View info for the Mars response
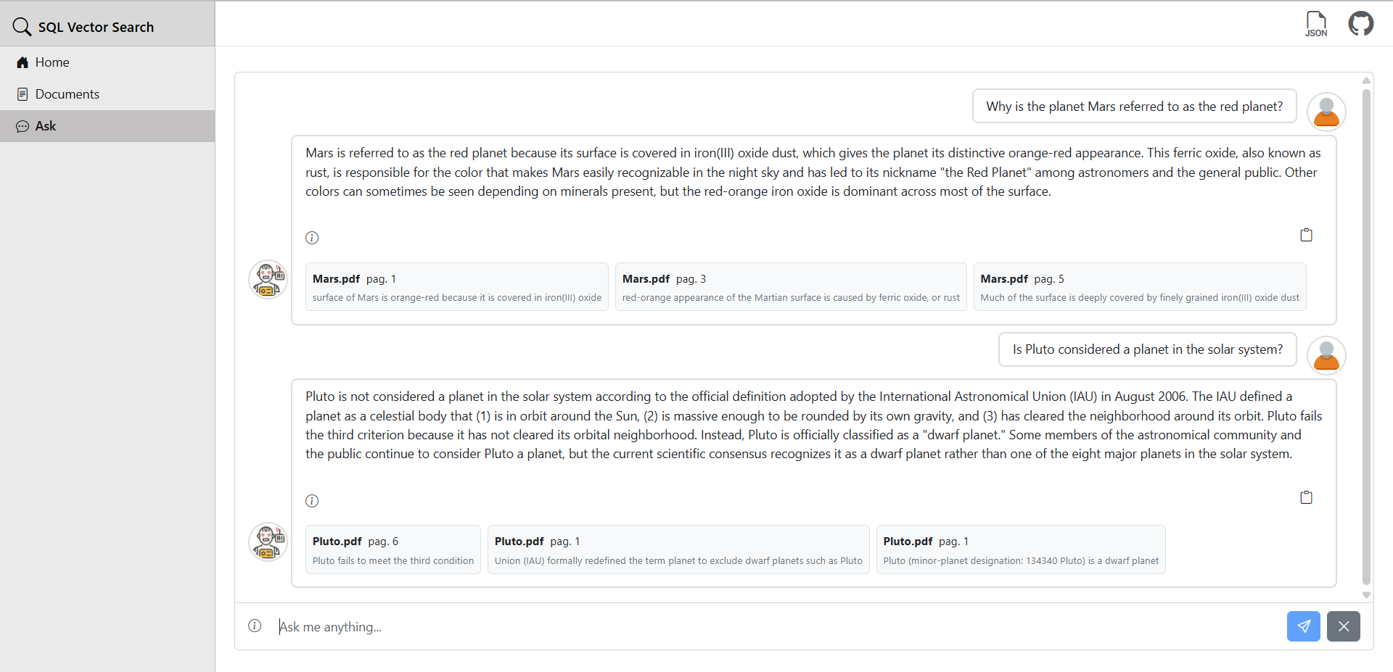This screenshot has width=1393, height=672. click(312, 237)
